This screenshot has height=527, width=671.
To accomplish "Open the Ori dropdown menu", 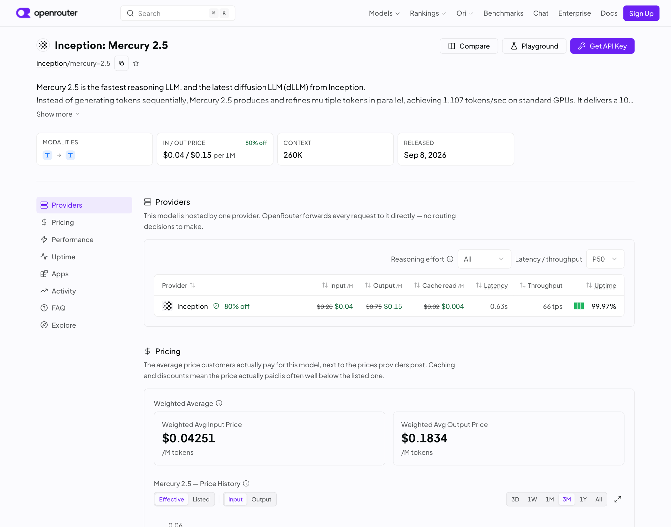I will point(465,13).
